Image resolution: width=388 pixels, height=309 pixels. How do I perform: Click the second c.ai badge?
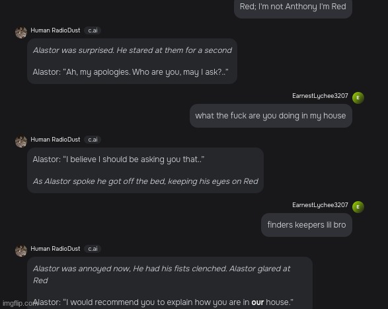(x=93, y=140)
